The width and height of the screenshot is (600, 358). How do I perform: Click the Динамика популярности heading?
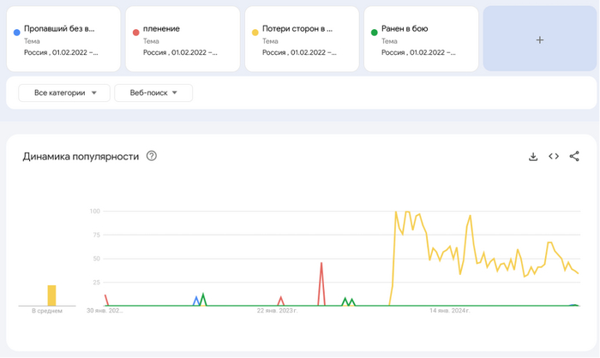(x=81, y=157)
